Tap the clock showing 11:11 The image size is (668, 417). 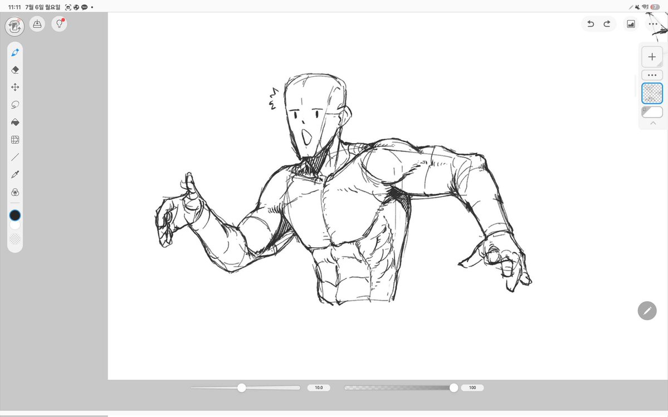pos(14,7)
